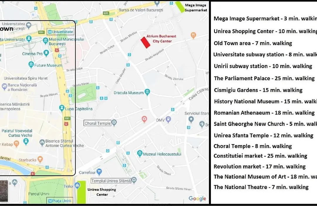317x206 pixels.
Task: Click the Palatul Voievodal Curtea Veche icon
Action: click(26, 141)
